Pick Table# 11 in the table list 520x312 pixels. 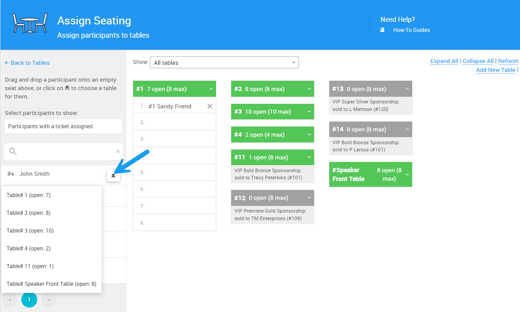[30, 266]
